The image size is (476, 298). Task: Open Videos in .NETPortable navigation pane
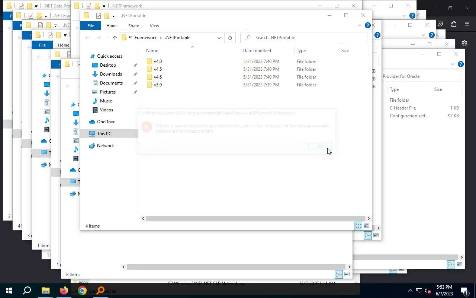pos(106,110)
